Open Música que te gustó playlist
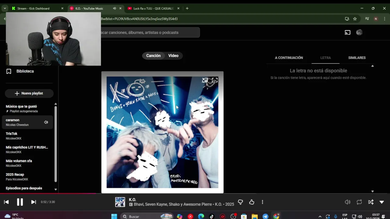The height and width of the screenshot is (219, 390). tap(27, 109)
